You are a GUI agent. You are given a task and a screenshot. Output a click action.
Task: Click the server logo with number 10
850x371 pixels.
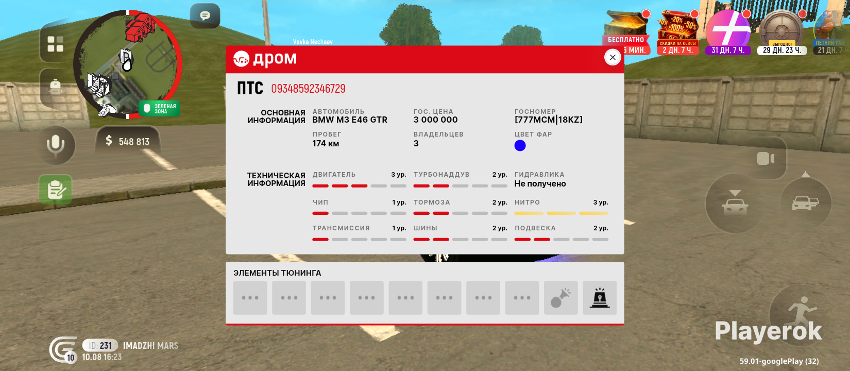tap(63, 350)
